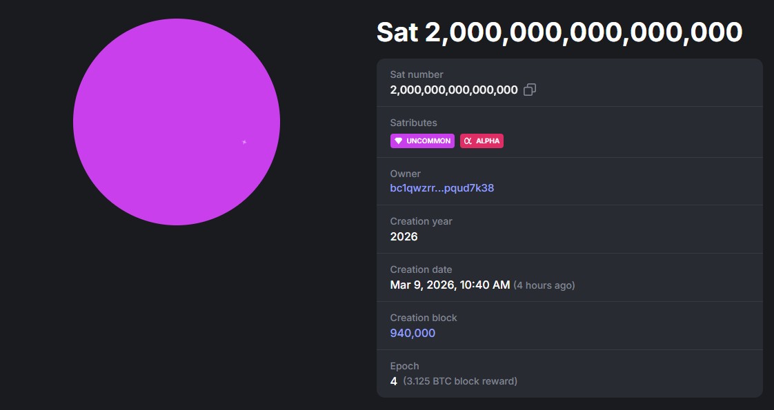
Task: Click the Satributes section label
Action: (414, 123)
